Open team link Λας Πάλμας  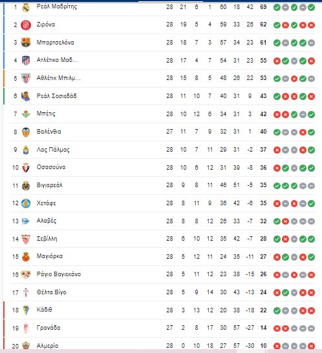click(53, 150)
